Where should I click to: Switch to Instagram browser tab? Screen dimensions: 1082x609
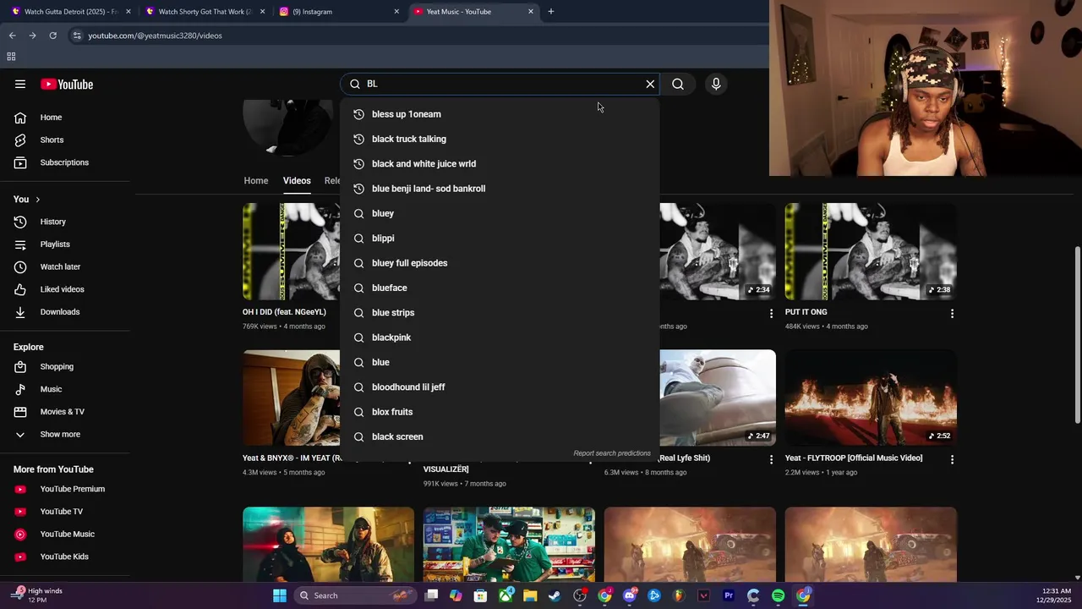(x=338, y=12)
